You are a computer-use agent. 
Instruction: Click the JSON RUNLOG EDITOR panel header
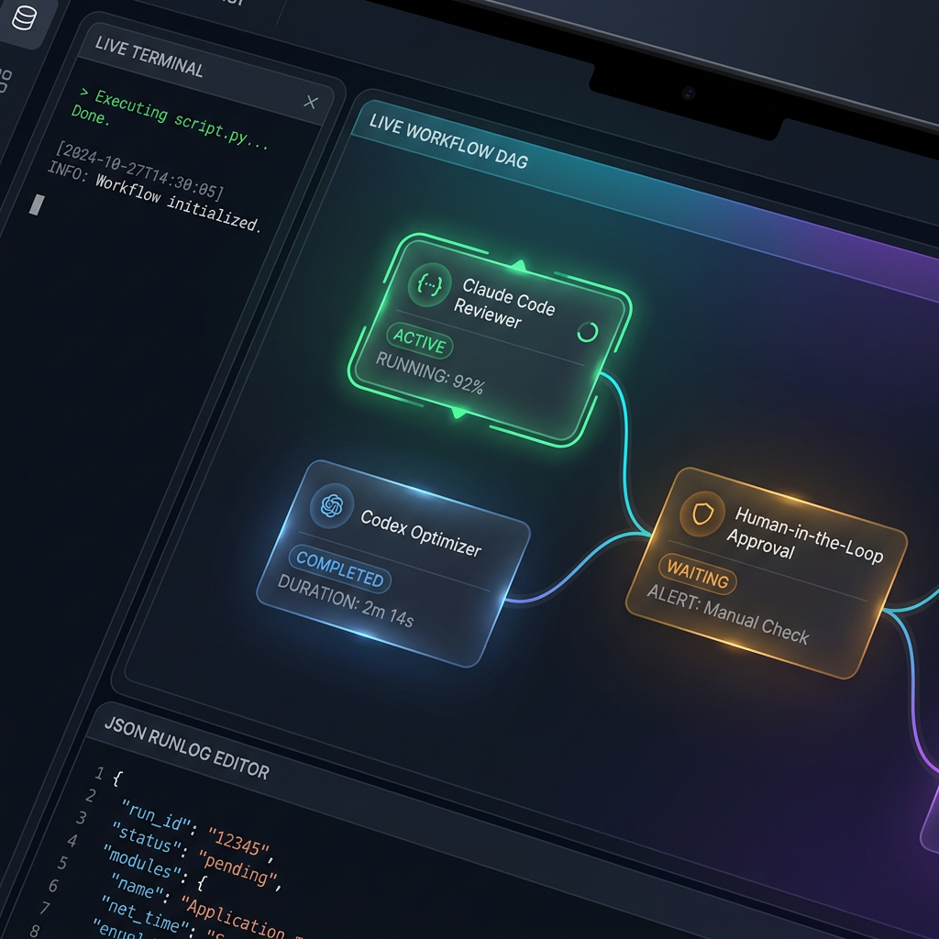[x=186, y=748]
